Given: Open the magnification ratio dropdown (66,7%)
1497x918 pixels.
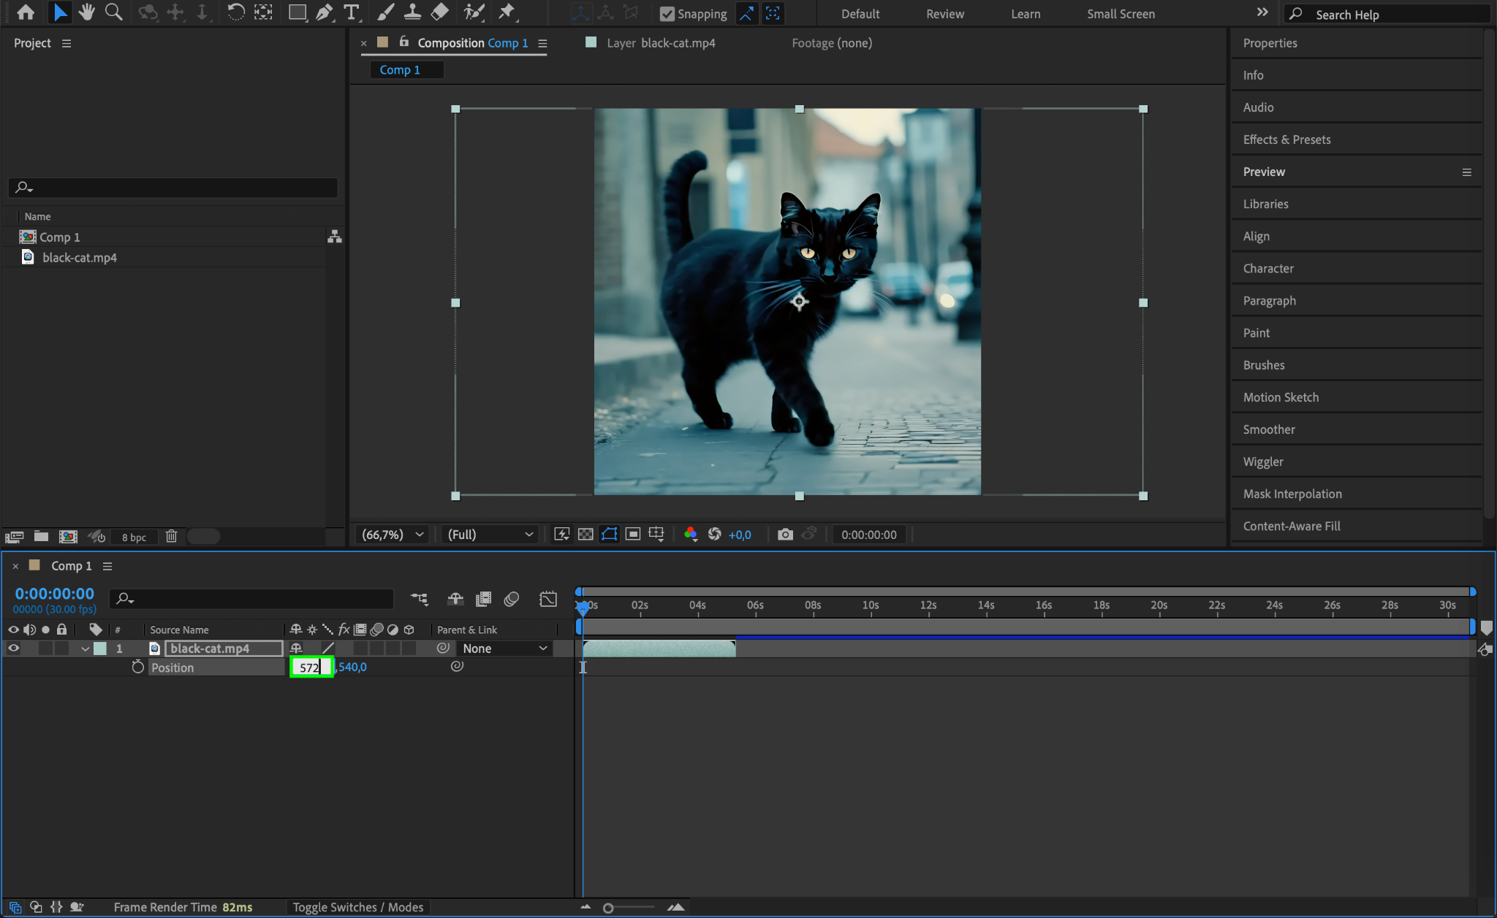Looking at the screenshot, I should [393, 535].
